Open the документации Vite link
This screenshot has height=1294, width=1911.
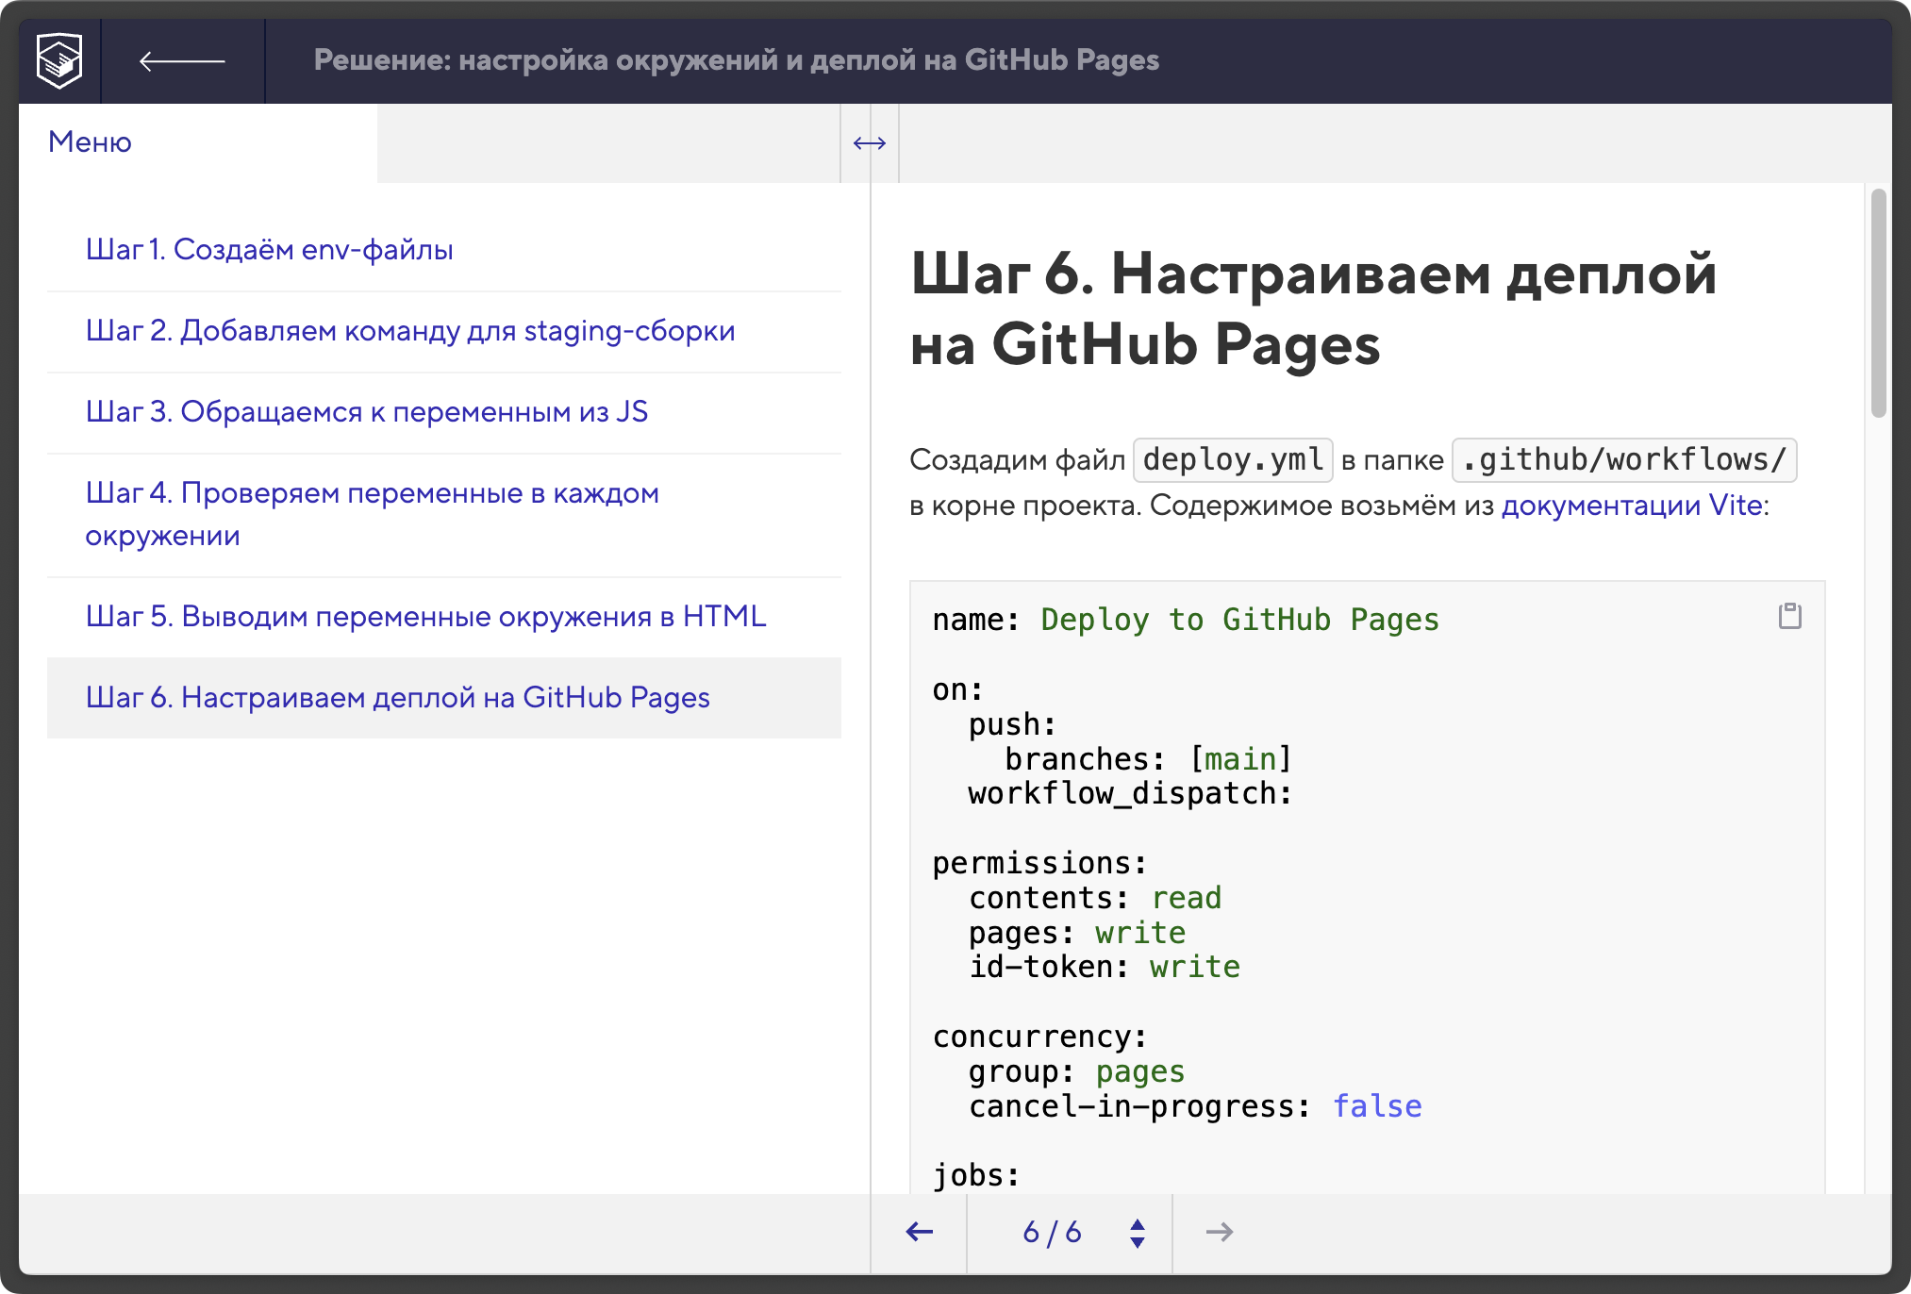pyautogui.click(x=1632, y=506)
